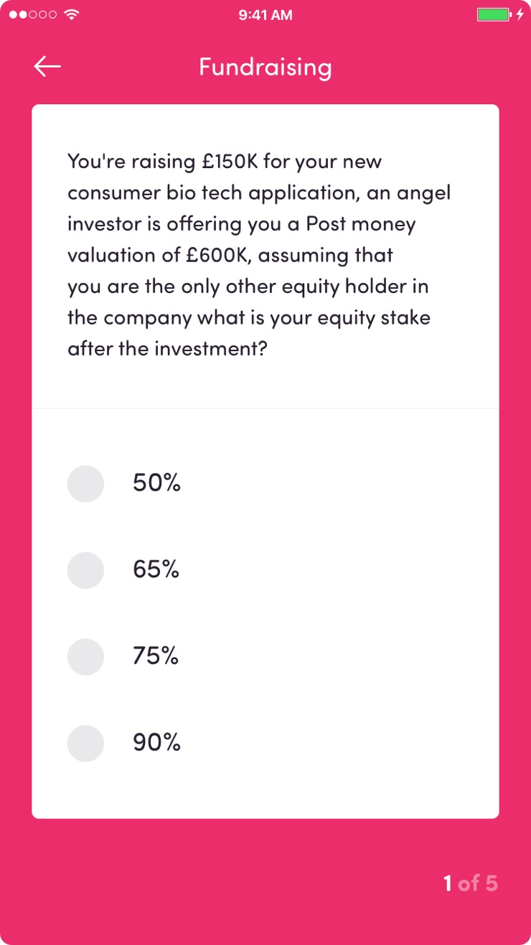Click the 'Post money' phrase in question

[x=361, y=224]
